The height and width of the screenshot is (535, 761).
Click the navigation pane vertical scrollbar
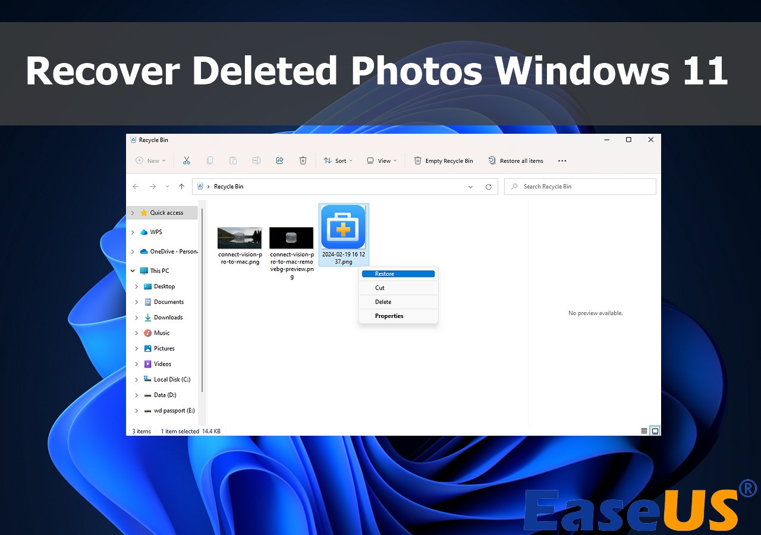(202, 300)
